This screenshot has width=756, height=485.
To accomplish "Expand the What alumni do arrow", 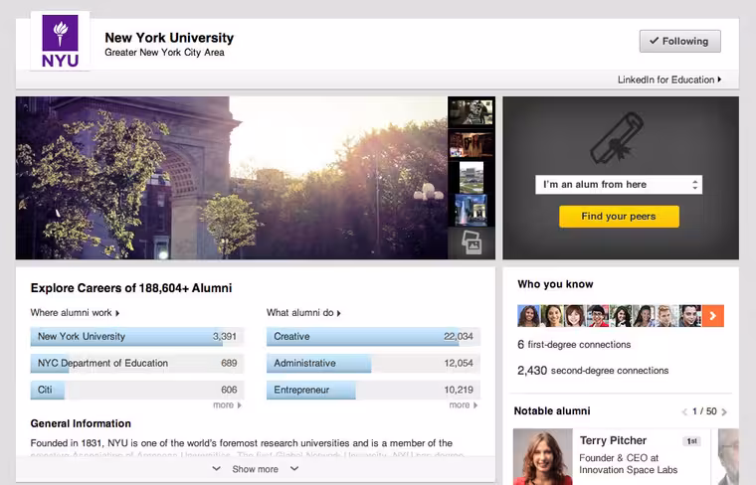I will click(339, 313).
